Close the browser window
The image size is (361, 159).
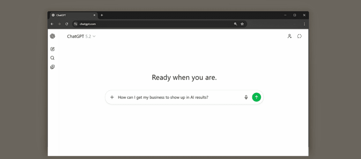coord(304,15)
